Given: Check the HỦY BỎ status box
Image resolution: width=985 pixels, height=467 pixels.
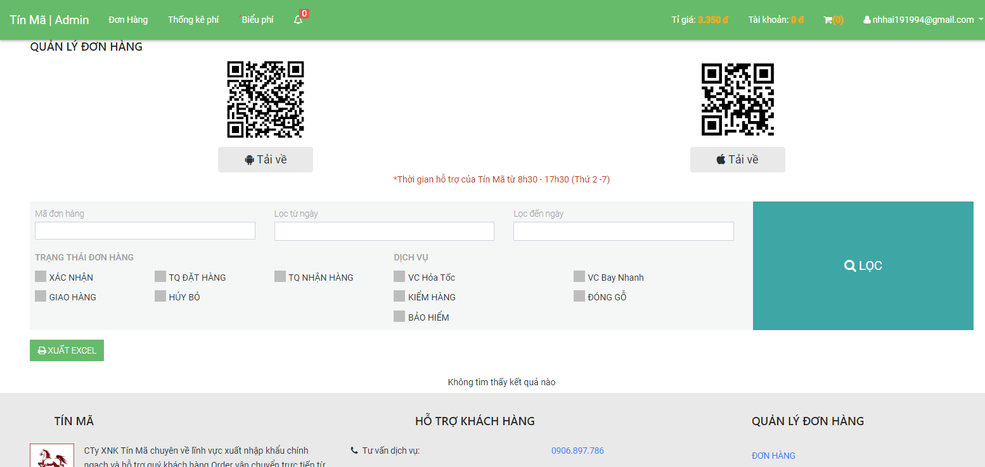Looking at the screenshot, I should point(160,296).
